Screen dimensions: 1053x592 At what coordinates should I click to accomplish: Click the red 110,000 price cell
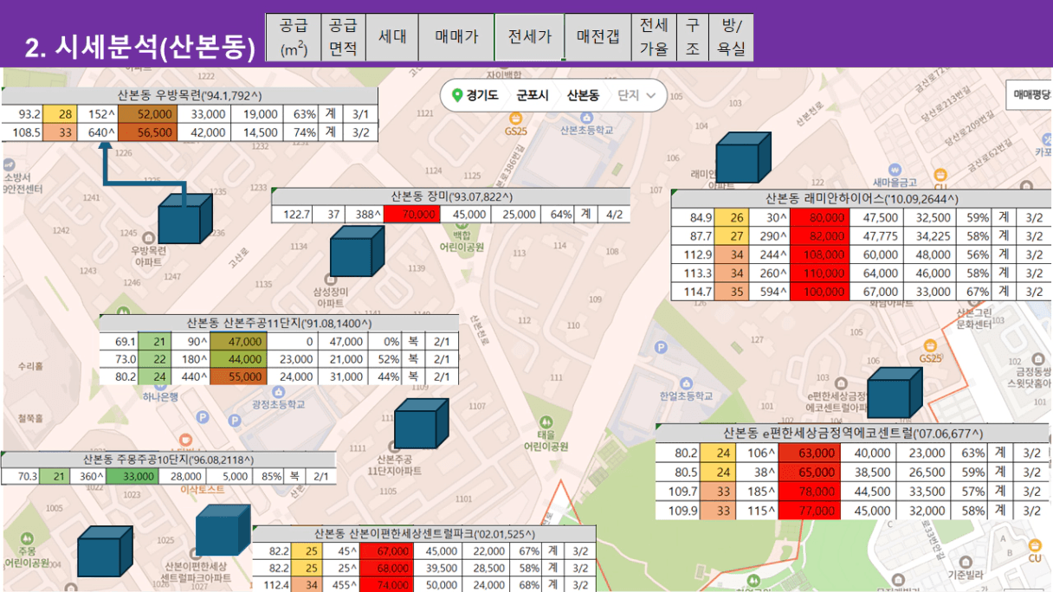point(818,273)
